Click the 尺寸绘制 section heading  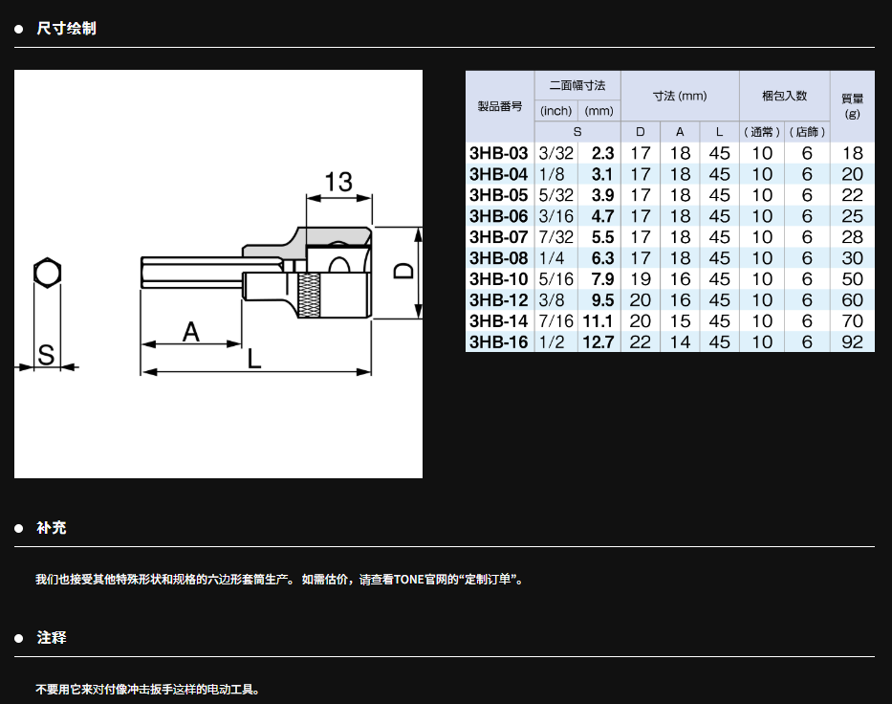(66, 29)
